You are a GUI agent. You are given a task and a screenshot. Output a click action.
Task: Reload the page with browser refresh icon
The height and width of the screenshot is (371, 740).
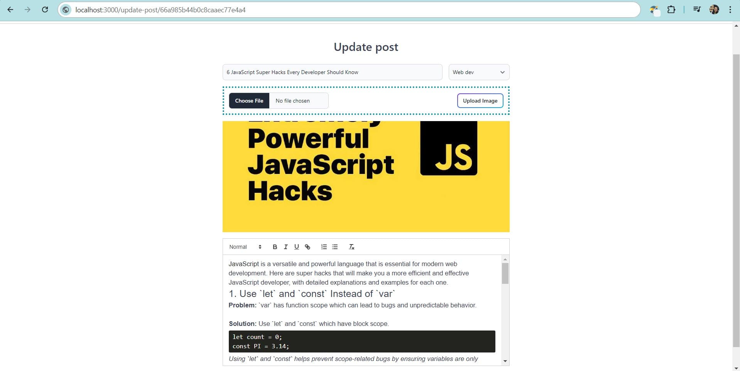coord(45,10)
